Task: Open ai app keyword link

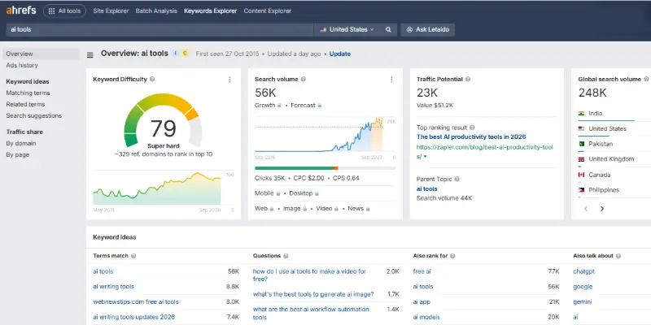Action: [422, 301]
